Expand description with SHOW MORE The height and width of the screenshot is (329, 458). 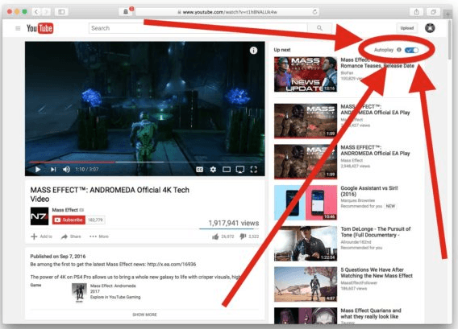pyautogui.click(x=144, y=315)
